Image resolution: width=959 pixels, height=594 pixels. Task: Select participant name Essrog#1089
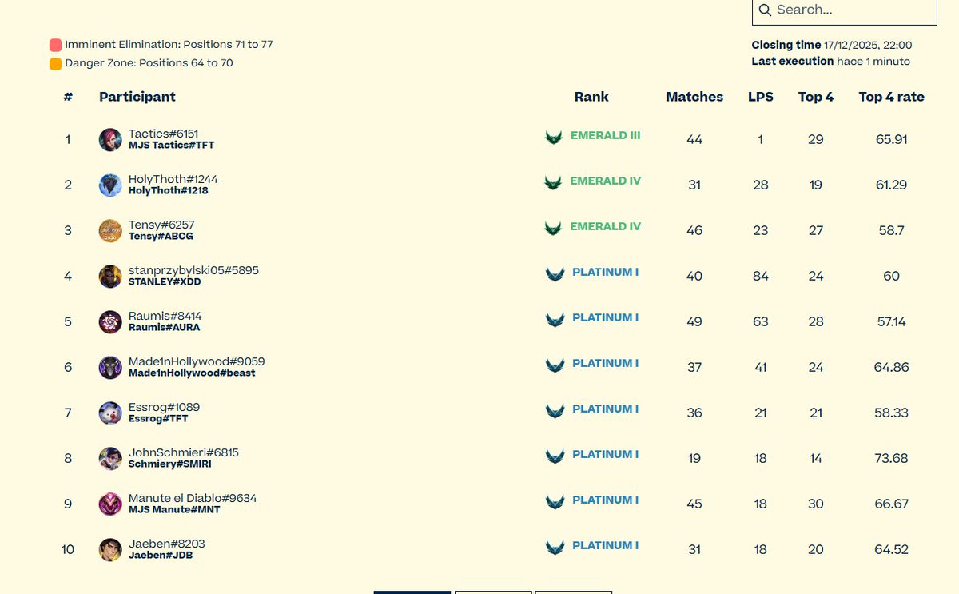164,407
